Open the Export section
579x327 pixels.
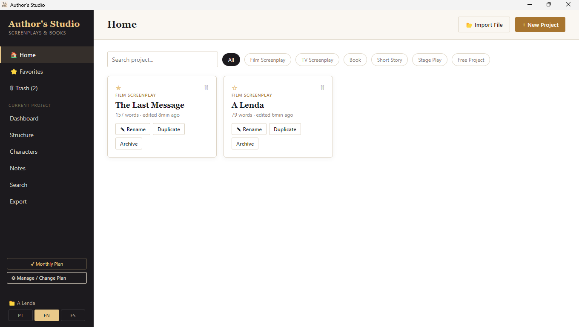pos(47,201)
